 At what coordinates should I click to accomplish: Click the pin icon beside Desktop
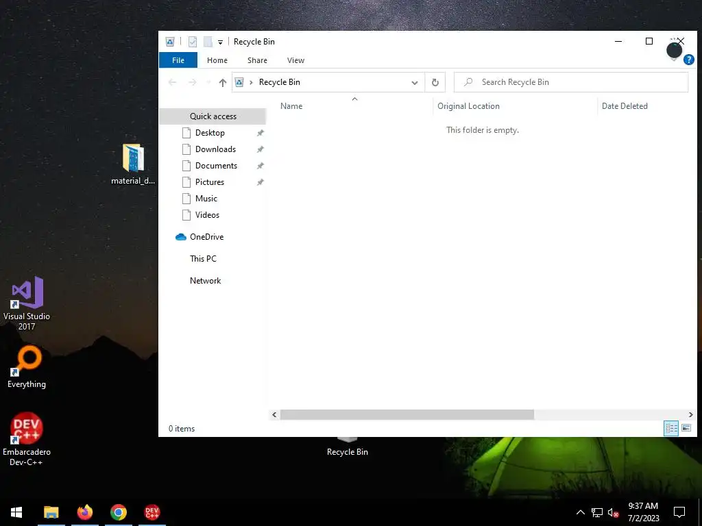[x=260, y=133]
